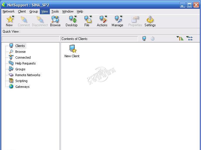Screen dimensions: 201x150
Task: Select the Browse label in the tree
Action: 21,52
